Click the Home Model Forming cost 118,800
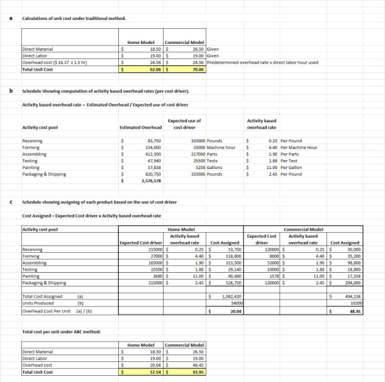Image resolution: width=385 pixels, height=382 pixels. [x=234, y=256]
